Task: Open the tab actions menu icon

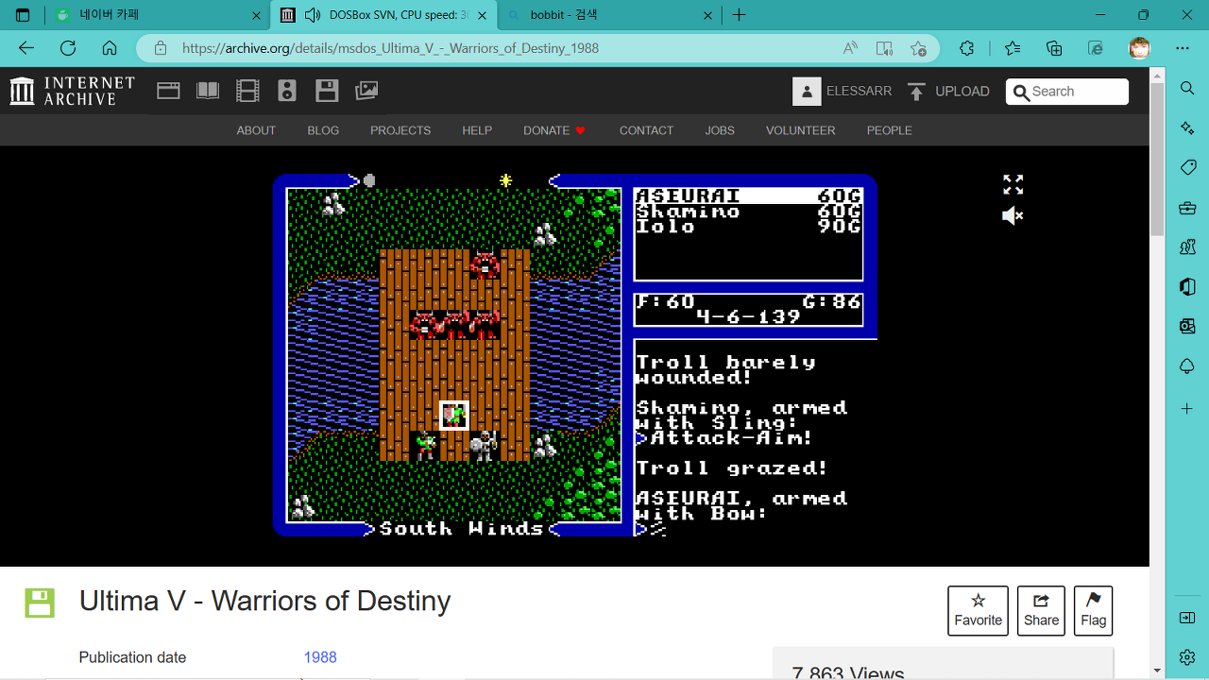Action: coord(23,15)
